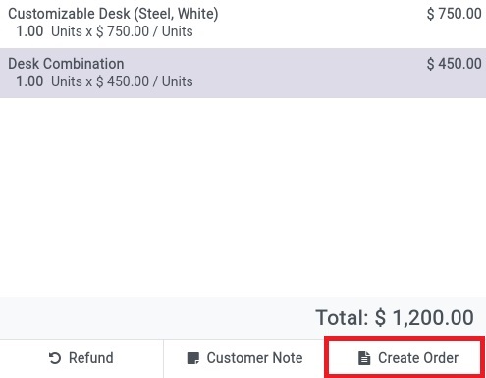This screenshot has height=378, width=486.
Task: Click the Create Order document icon
Action: [364, 358]
